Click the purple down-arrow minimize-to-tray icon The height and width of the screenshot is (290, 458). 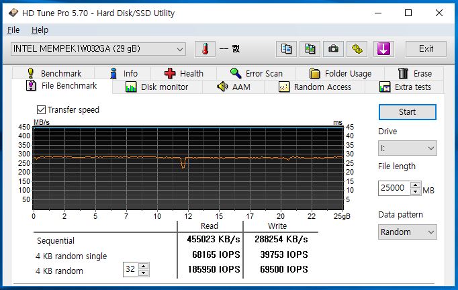pos(383,49)
